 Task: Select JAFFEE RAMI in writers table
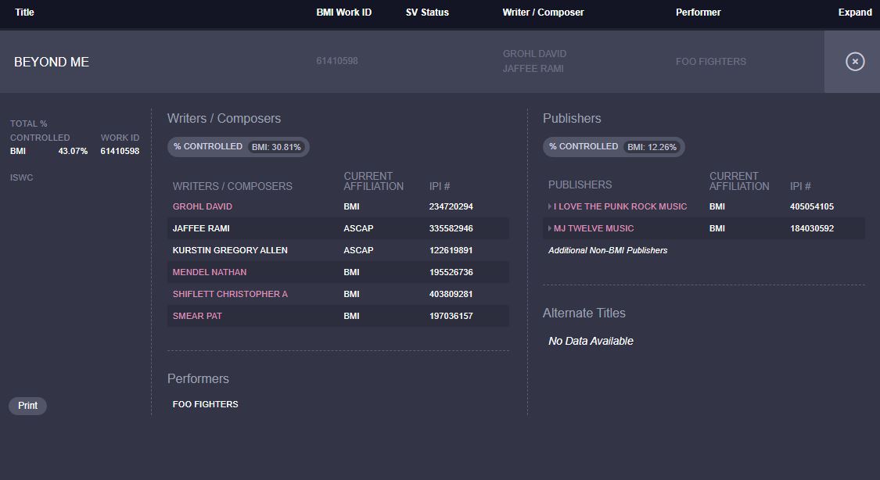pyautogui.click(x=201, y=228)
